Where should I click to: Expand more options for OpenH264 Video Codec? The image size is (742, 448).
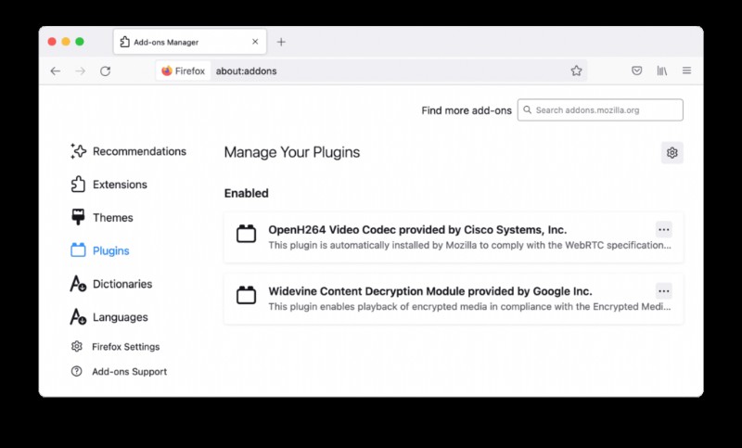point(664,229)
